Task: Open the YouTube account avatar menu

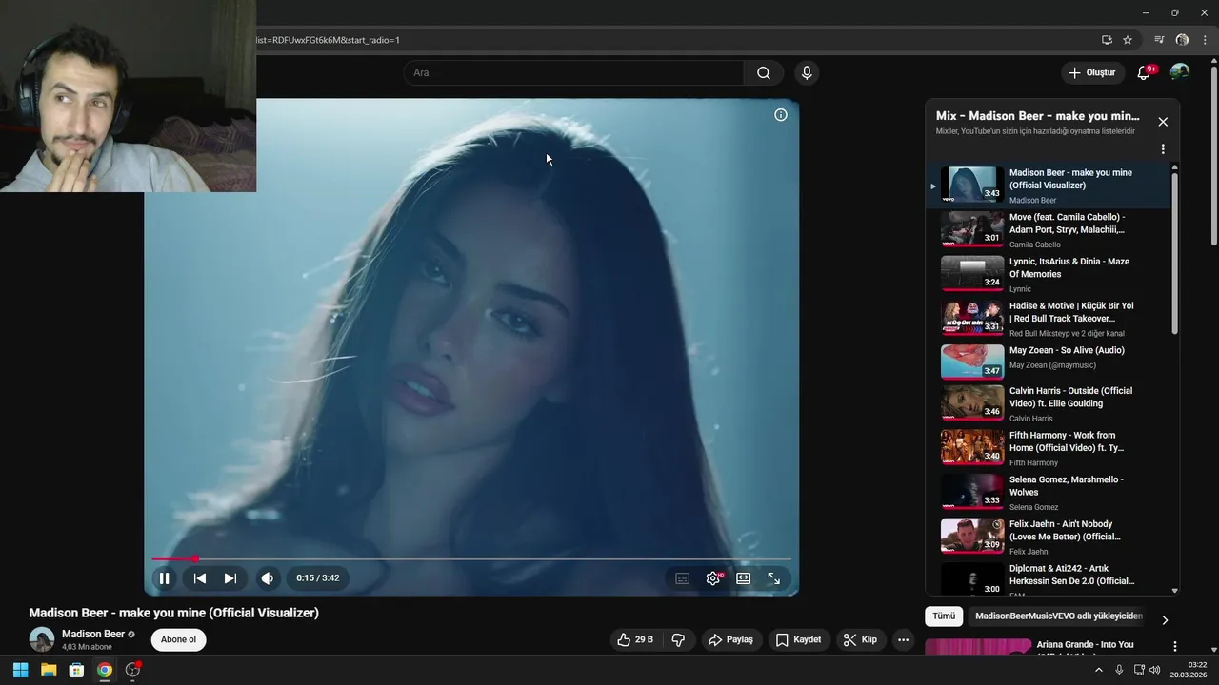Action: (x=1180, y=73)
